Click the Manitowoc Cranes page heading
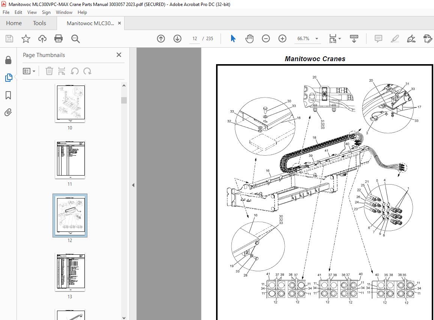 (x=315, y=59)
